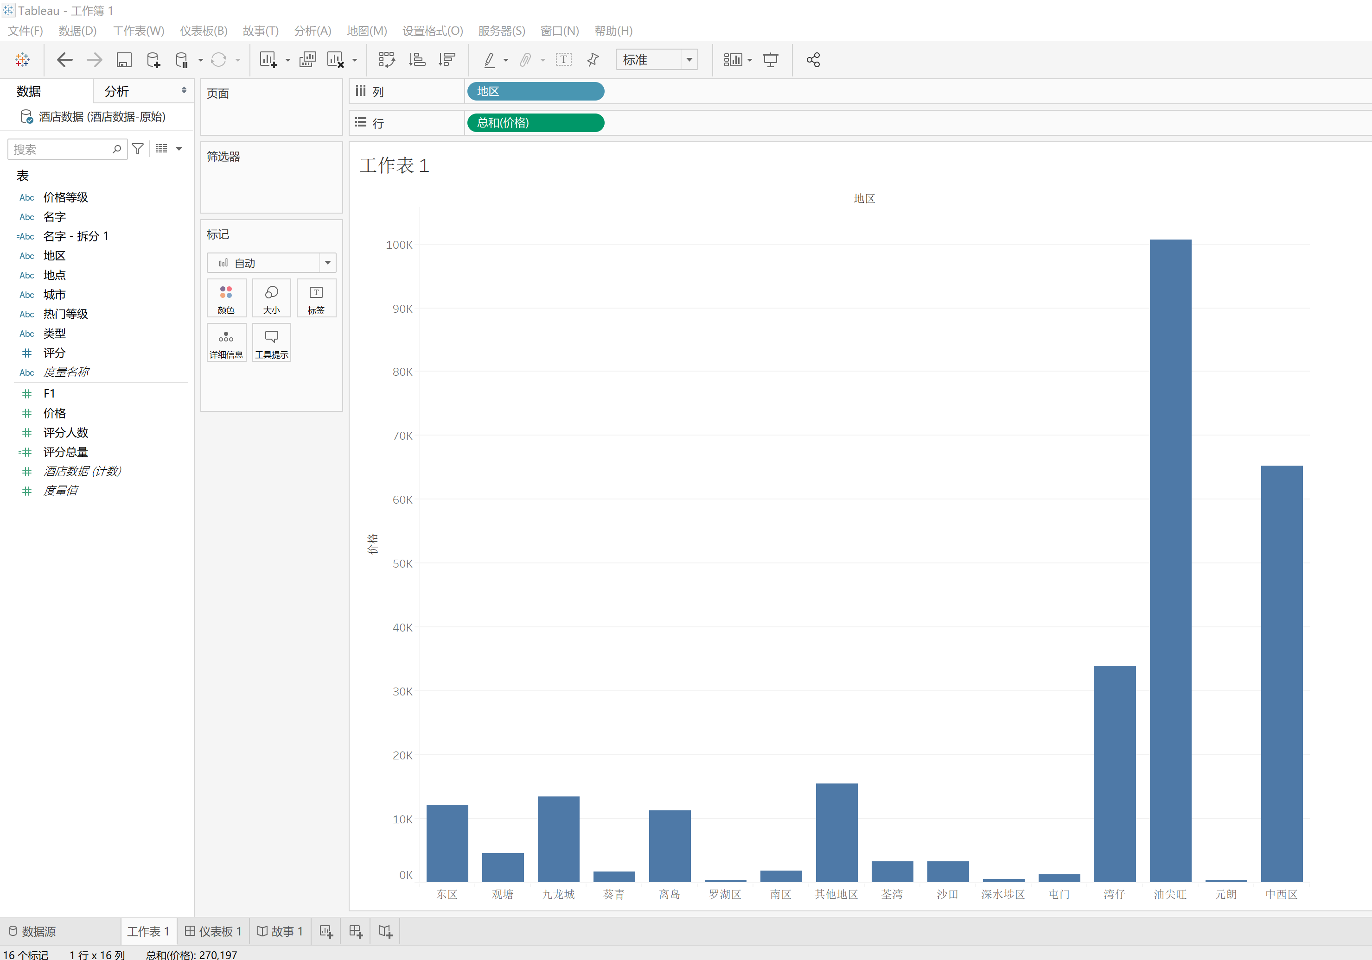Click the Size (大小) marks card button
This screenshot has height=960, width=1372.
click(271, 298)
